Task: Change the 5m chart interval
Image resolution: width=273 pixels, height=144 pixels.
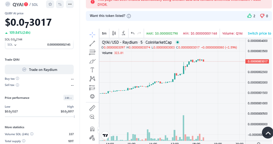Action: [x=104, y=33]
